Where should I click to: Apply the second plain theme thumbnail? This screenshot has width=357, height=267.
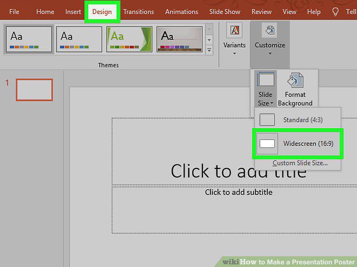(79, 39)
